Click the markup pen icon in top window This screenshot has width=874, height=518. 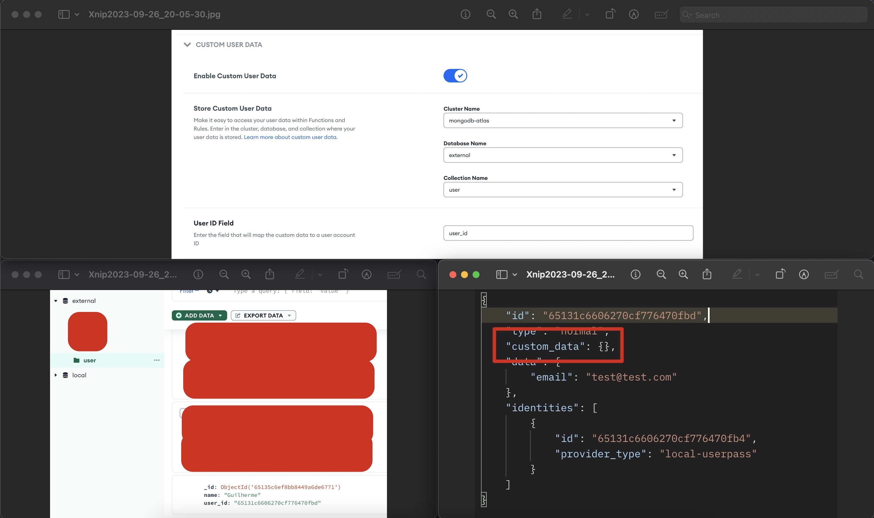[x=567, y=14]
